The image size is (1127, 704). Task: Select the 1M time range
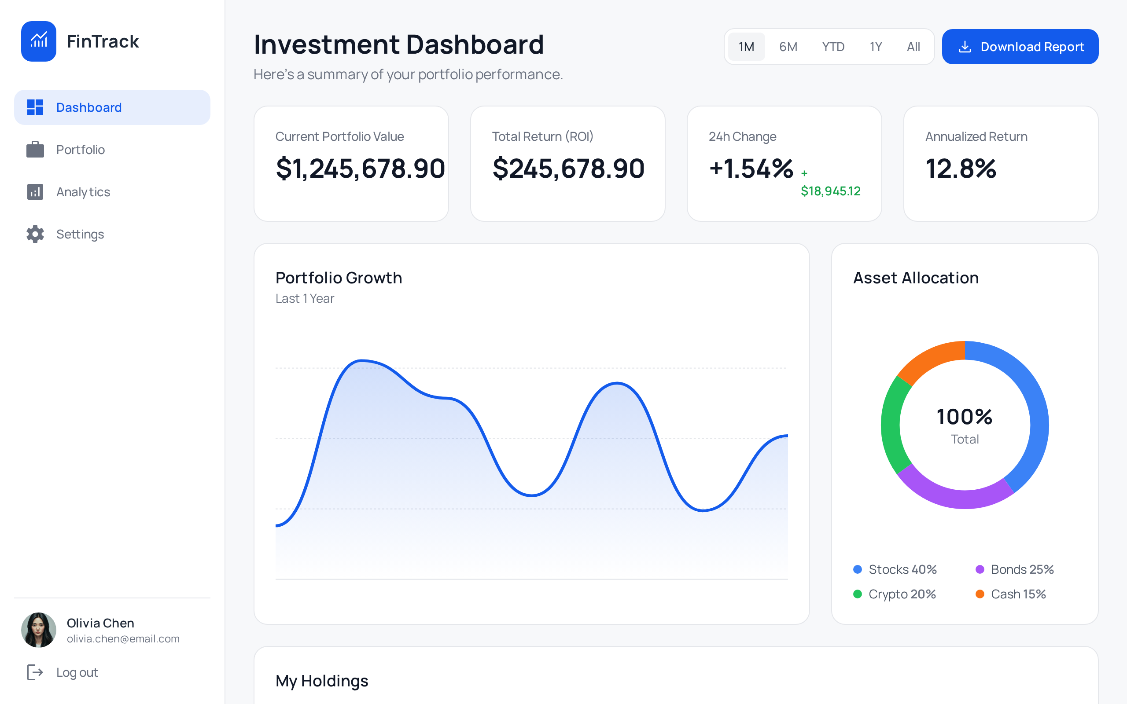click(746, 47)
